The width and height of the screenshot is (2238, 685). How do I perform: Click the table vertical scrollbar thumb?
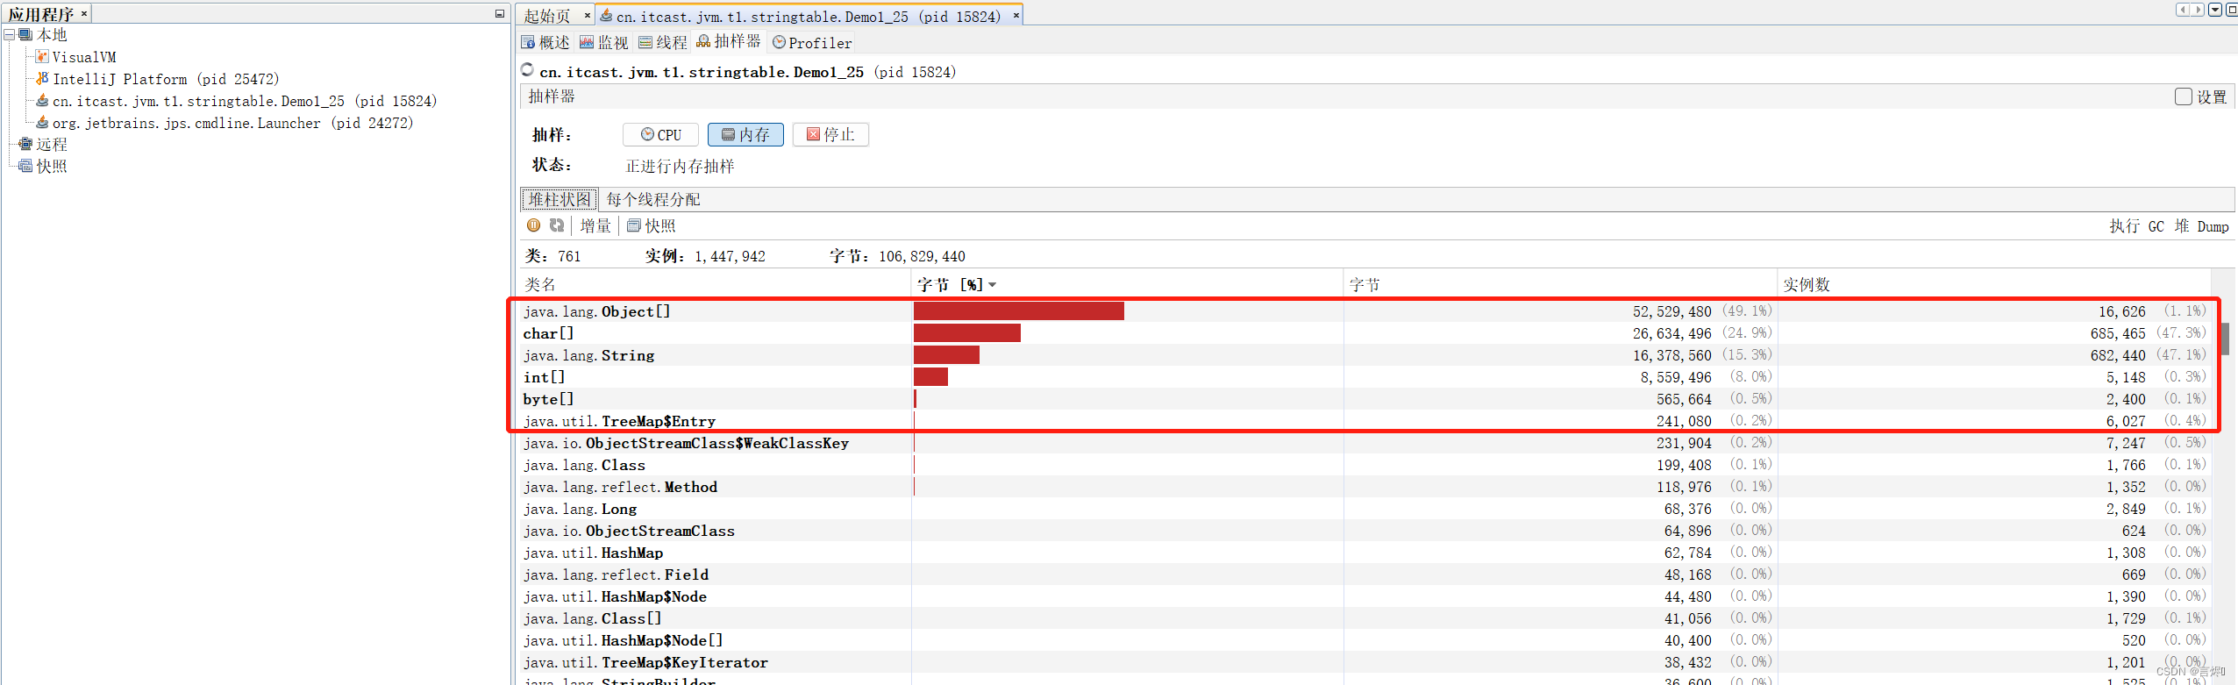click(x=2226, y=339)
